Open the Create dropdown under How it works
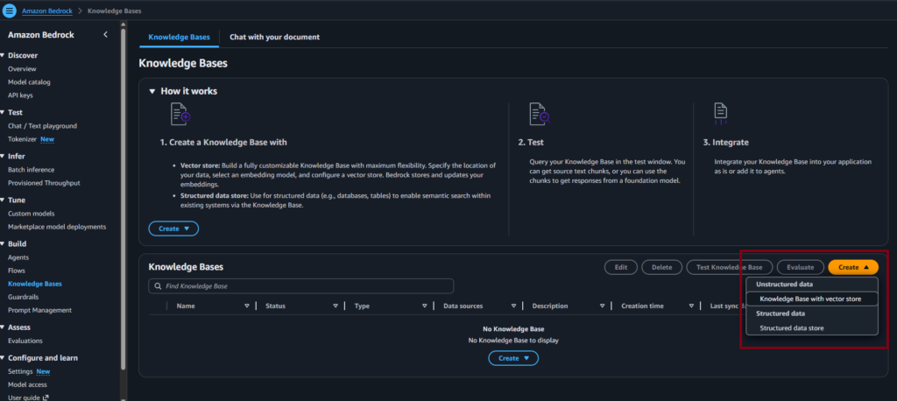The height and width of the screenshot is (401, 897). point(173,229)
